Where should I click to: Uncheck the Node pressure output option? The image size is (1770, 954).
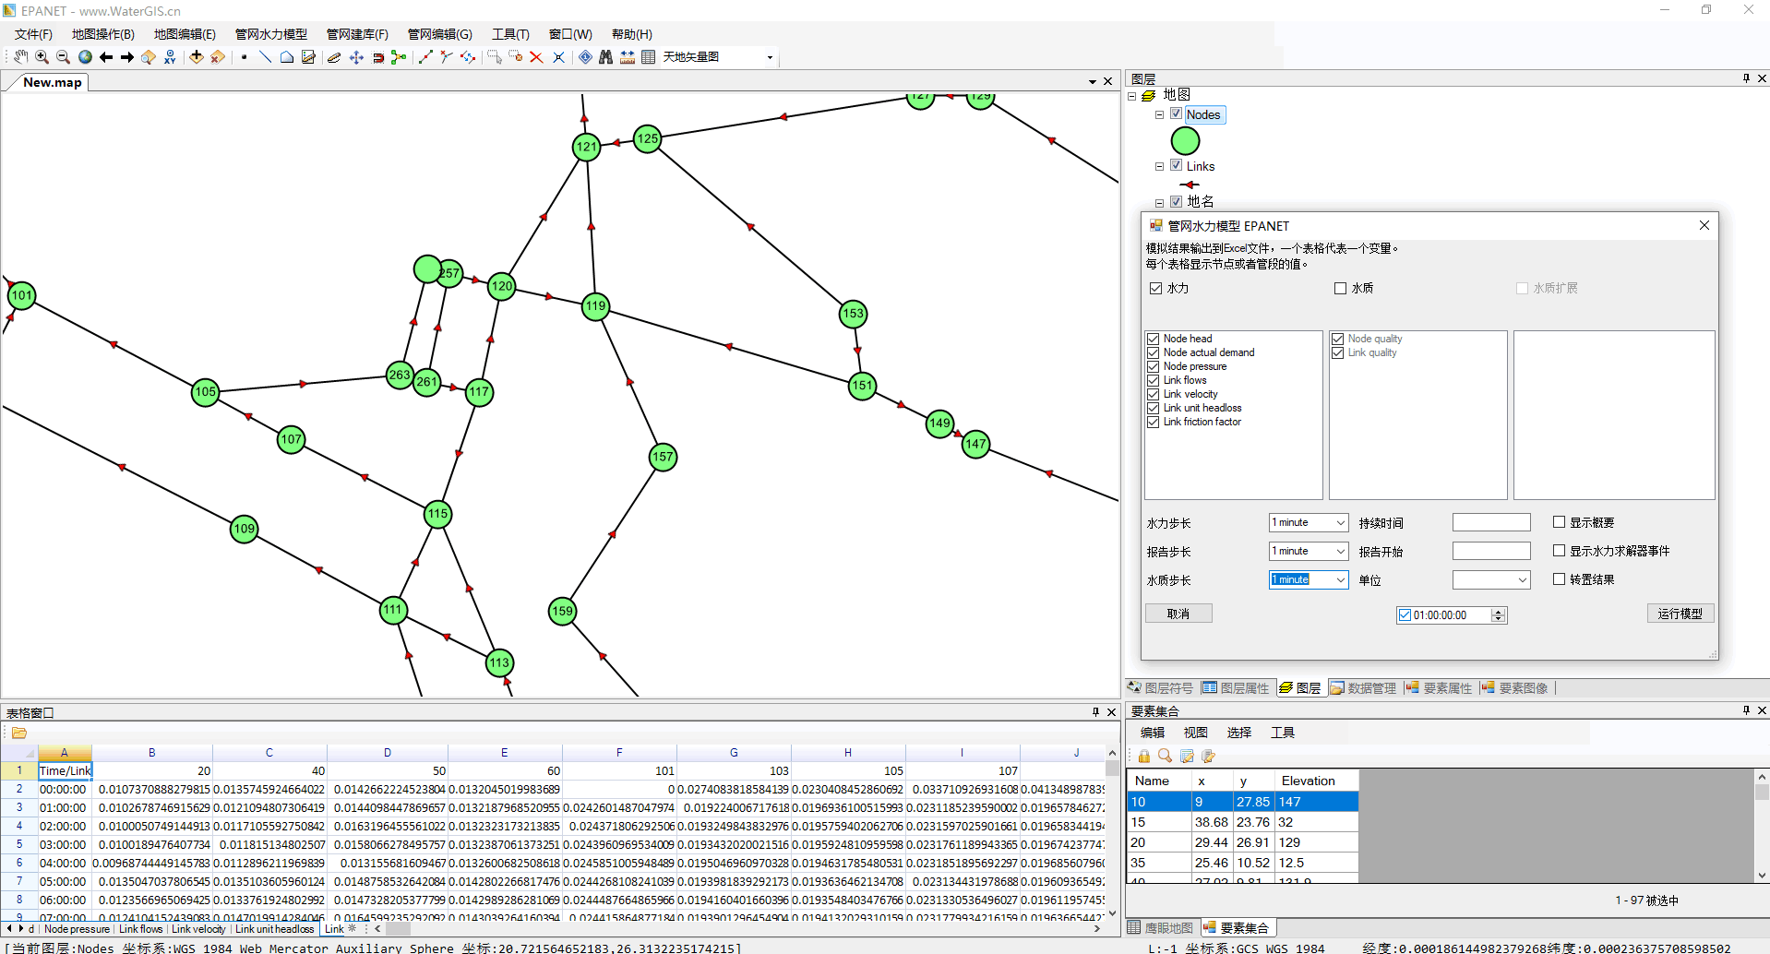pos(1154,366)
